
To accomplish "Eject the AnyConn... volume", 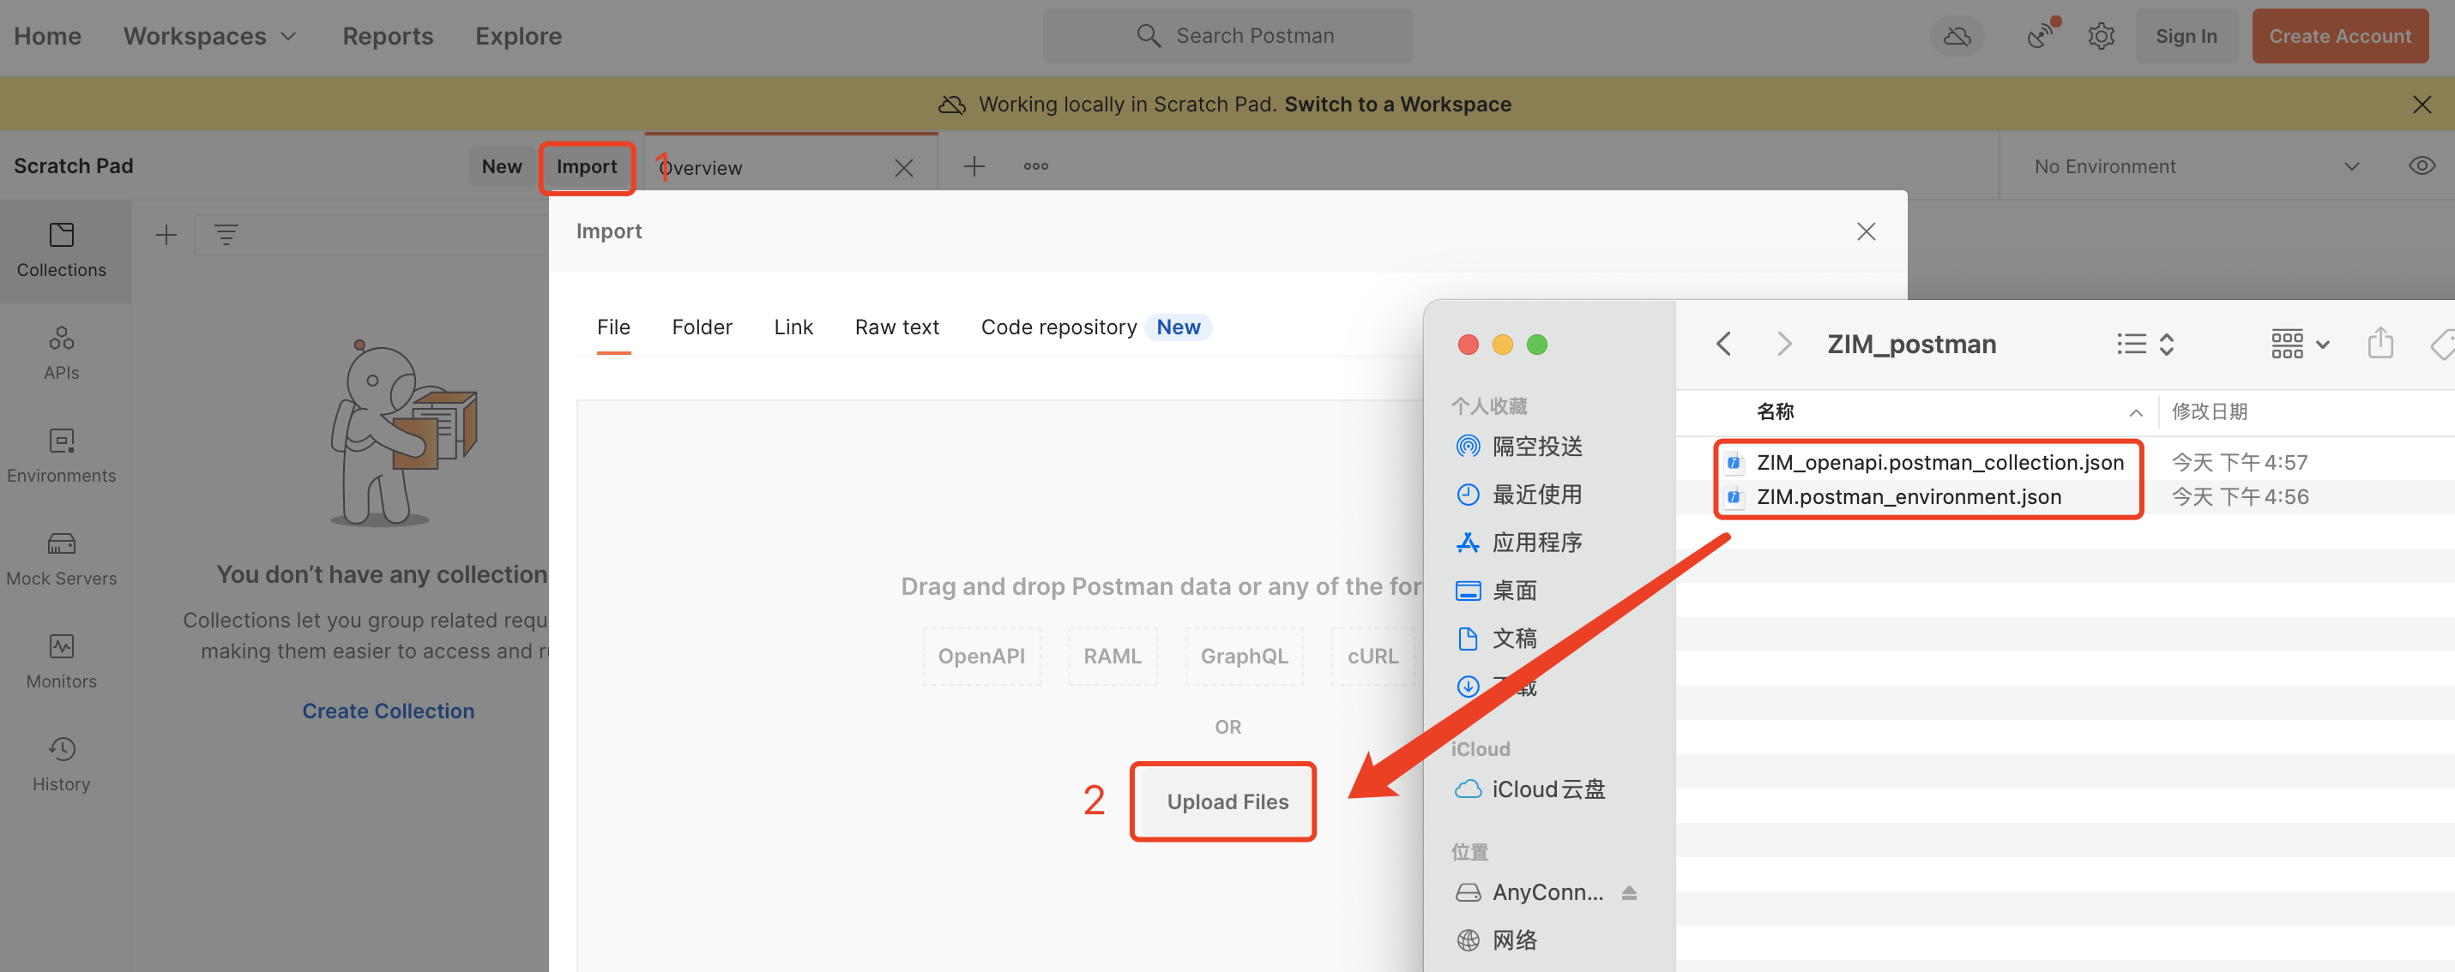I will point(1629,892).
